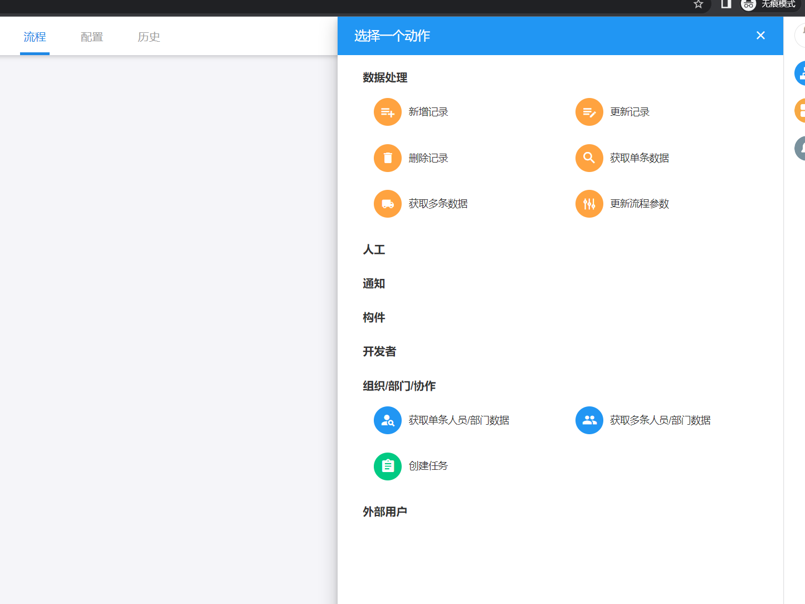The width and height of the screenshot is (805, 604).
Task: Expand the 通知 action section
Action: [374, 284]
